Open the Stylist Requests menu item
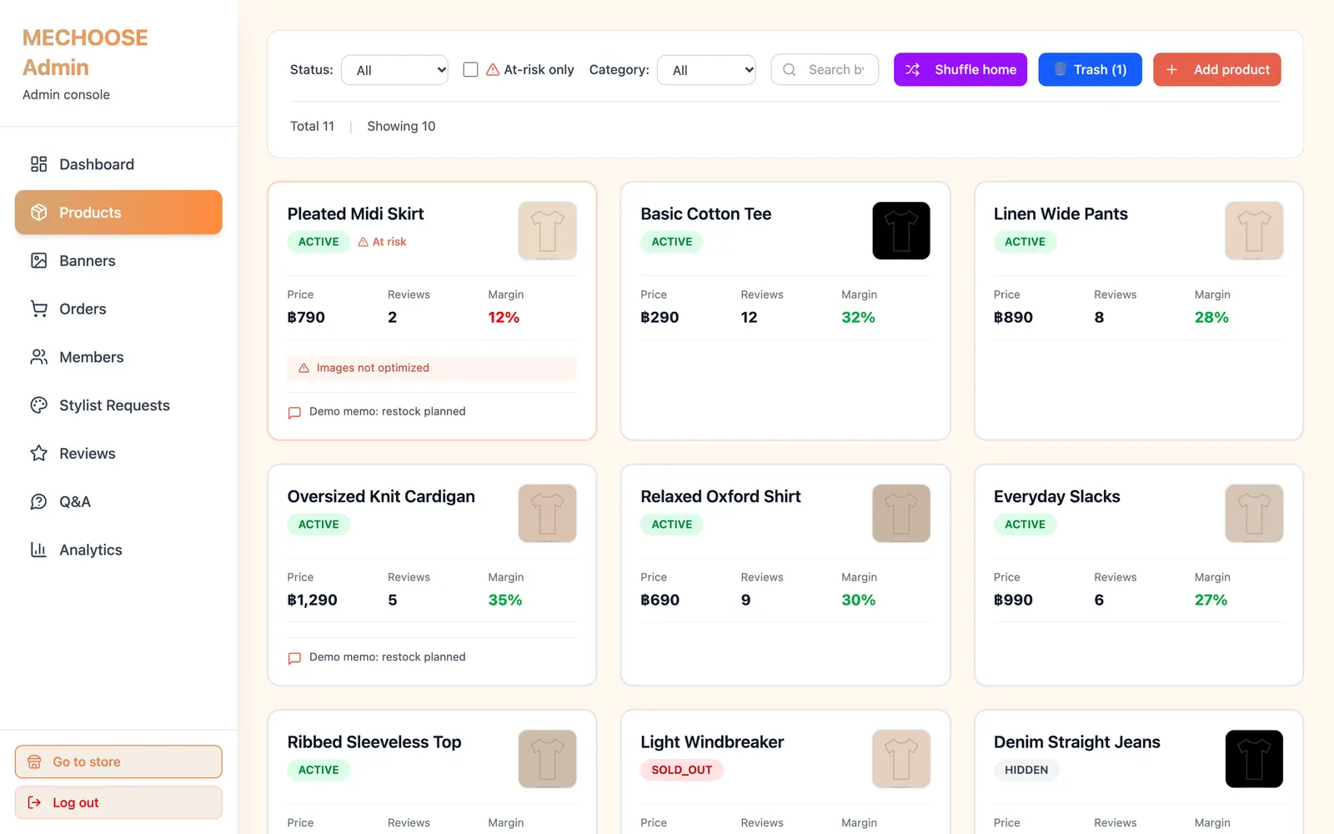 (x=118, y=405)
